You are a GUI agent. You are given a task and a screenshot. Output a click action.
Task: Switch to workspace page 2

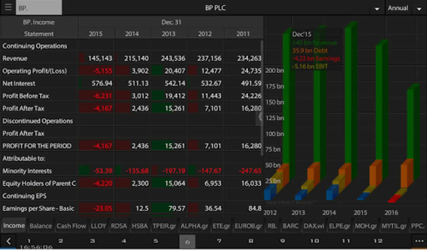[61, 241]
